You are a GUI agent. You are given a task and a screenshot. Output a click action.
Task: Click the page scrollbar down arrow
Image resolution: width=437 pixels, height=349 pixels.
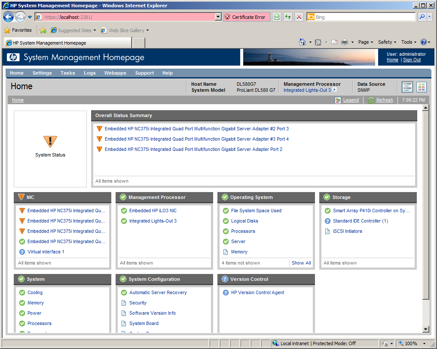coord(425,330)
